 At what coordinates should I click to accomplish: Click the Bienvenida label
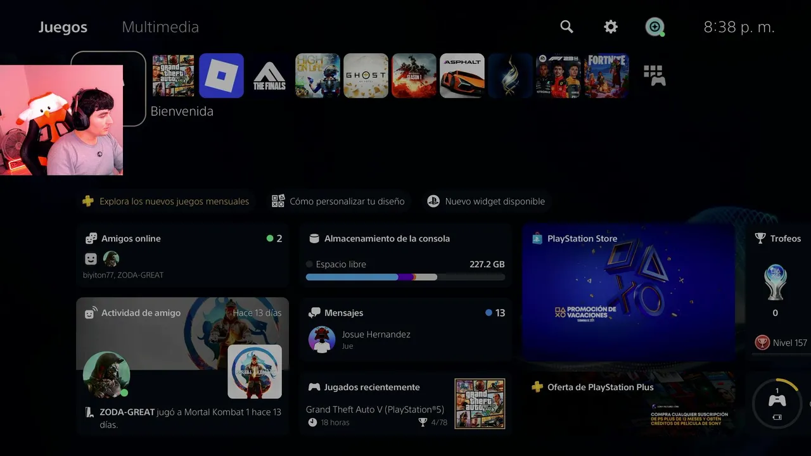coord(182,111)
